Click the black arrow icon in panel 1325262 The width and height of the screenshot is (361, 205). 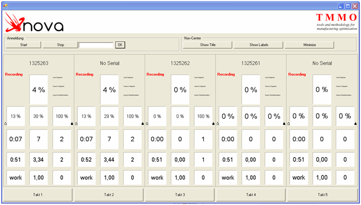coord(213,124)
